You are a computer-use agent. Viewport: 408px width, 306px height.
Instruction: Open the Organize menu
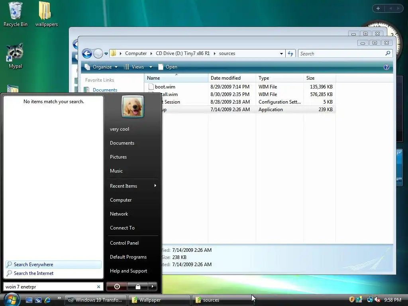[101, 67]
